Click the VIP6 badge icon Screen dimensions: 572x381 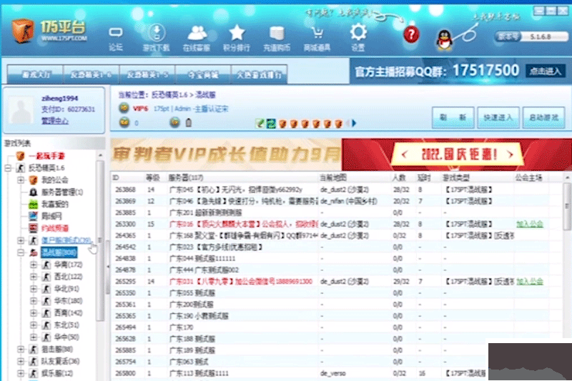click(x=124, y=108)
